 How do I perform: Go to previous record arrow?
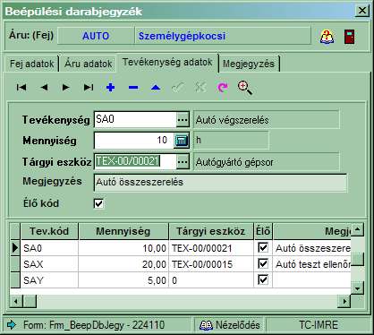[x=44, y=88]
